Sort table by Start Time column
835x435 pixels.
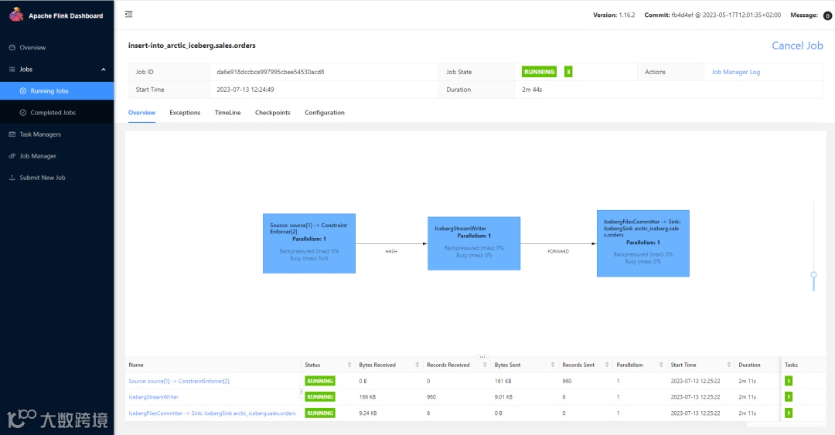coord(728,365)
